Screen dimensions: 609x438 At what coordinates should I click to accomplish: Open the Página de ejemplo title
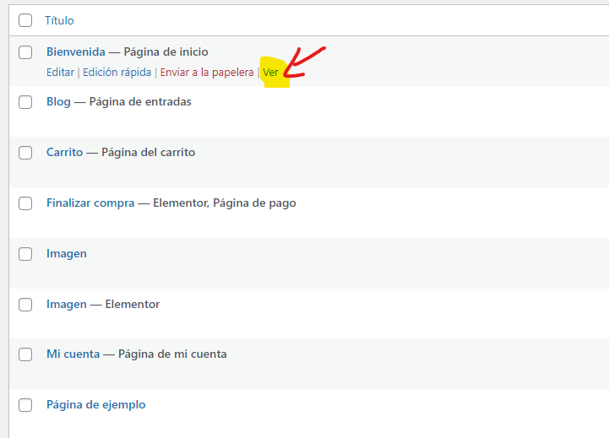point(96,404)
